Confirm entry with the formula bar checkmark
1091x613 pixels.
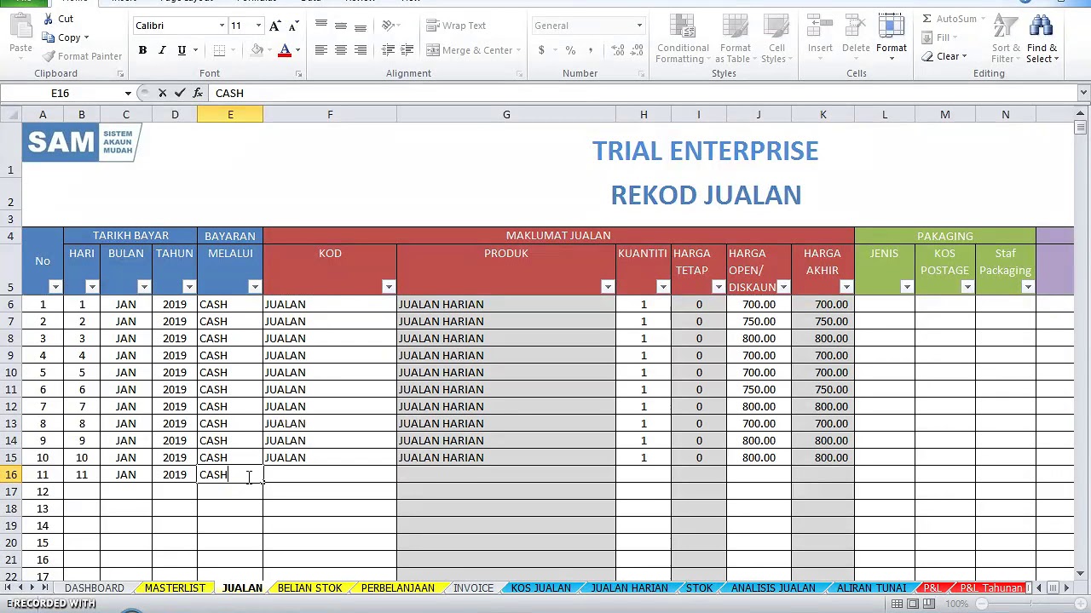[x=180, y=93]
